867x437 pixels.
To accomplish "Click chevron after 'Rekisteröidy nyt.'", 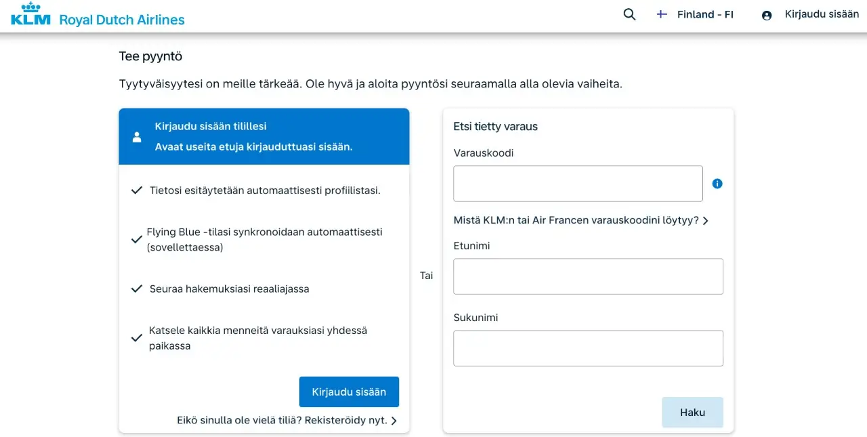I will pos(394,421).
